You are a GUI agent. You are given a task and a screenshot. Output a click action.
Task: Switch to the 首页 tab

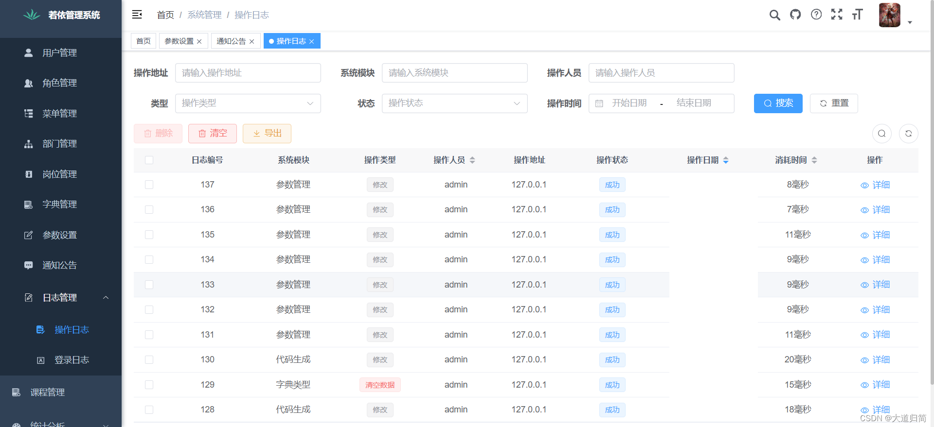pyautogui.click(x=144, y=41)
